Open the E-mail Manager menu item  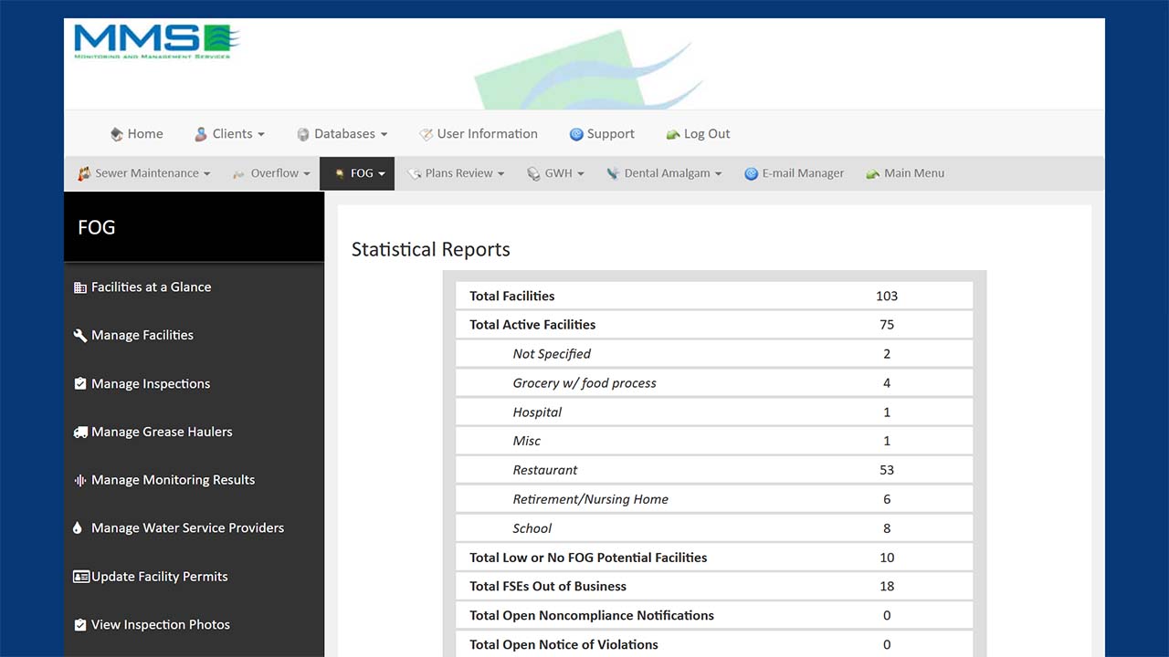(795, 173)
